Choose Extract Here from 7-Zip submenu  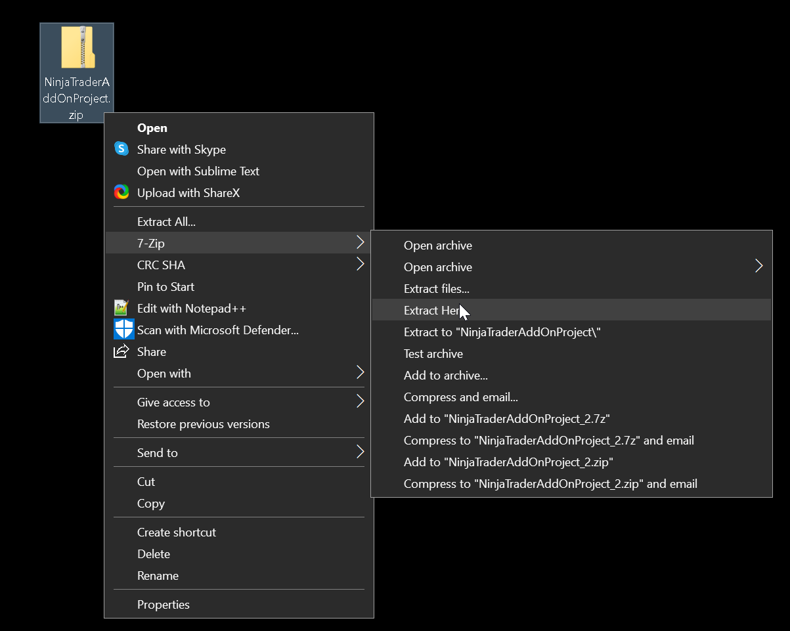430,310
